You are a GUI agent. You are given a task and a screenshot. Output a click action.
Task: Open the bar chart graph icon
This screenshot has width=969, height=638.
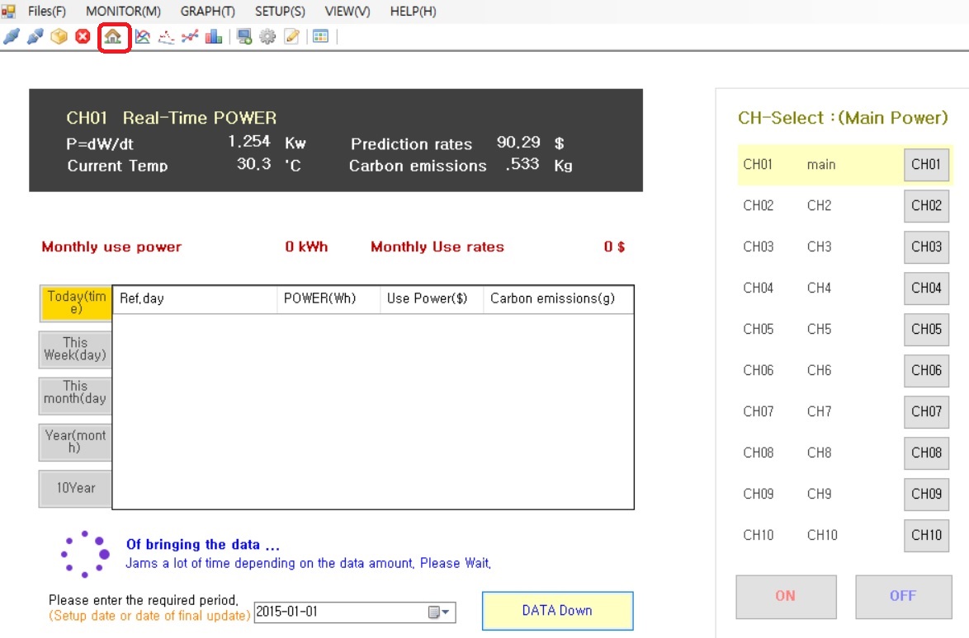[213, 37]
